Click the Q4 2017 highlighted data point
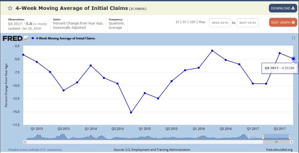Image resolution: width=299 pixels, height=153 pixels. (293, 59)
